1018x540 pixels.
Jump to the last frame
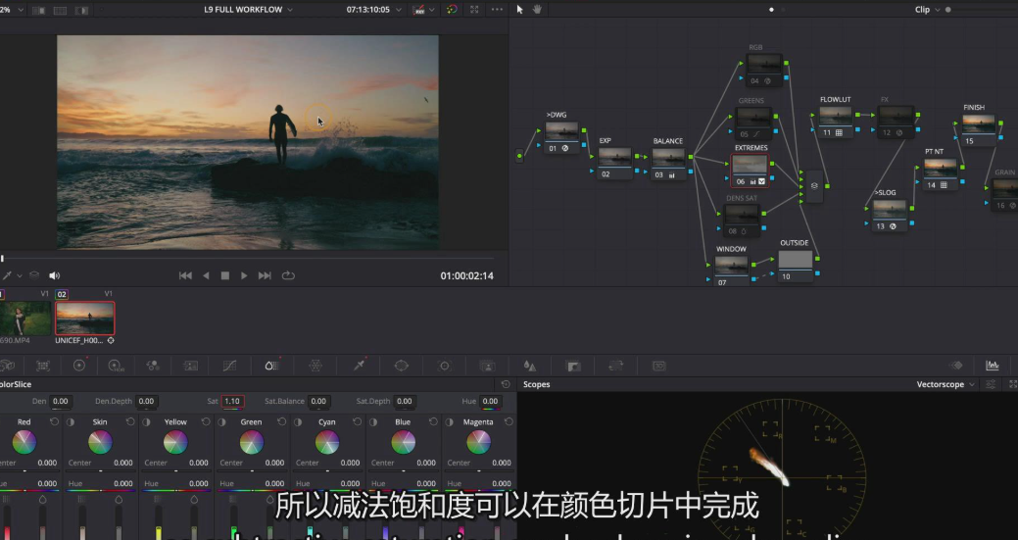tap(265, 275)
